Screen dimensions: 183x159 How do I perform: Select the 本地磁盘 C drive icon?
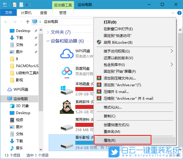[x=67, y=90]
